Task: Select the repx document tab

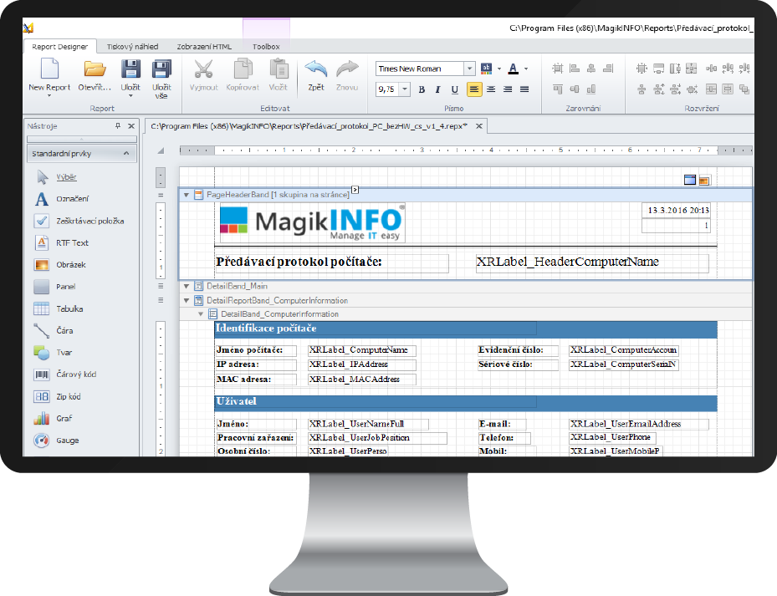Action: [309, 126]
